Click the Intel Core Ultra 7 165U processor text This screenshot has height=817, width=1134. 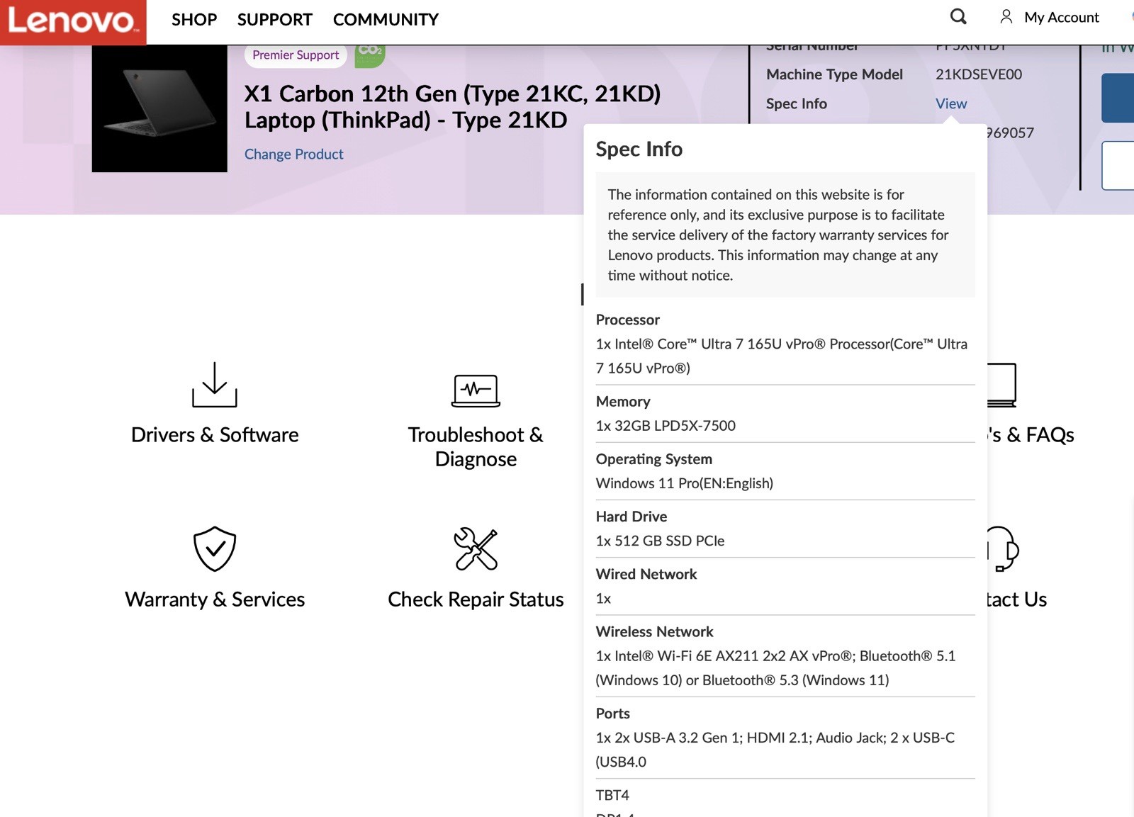click(781, 356)
